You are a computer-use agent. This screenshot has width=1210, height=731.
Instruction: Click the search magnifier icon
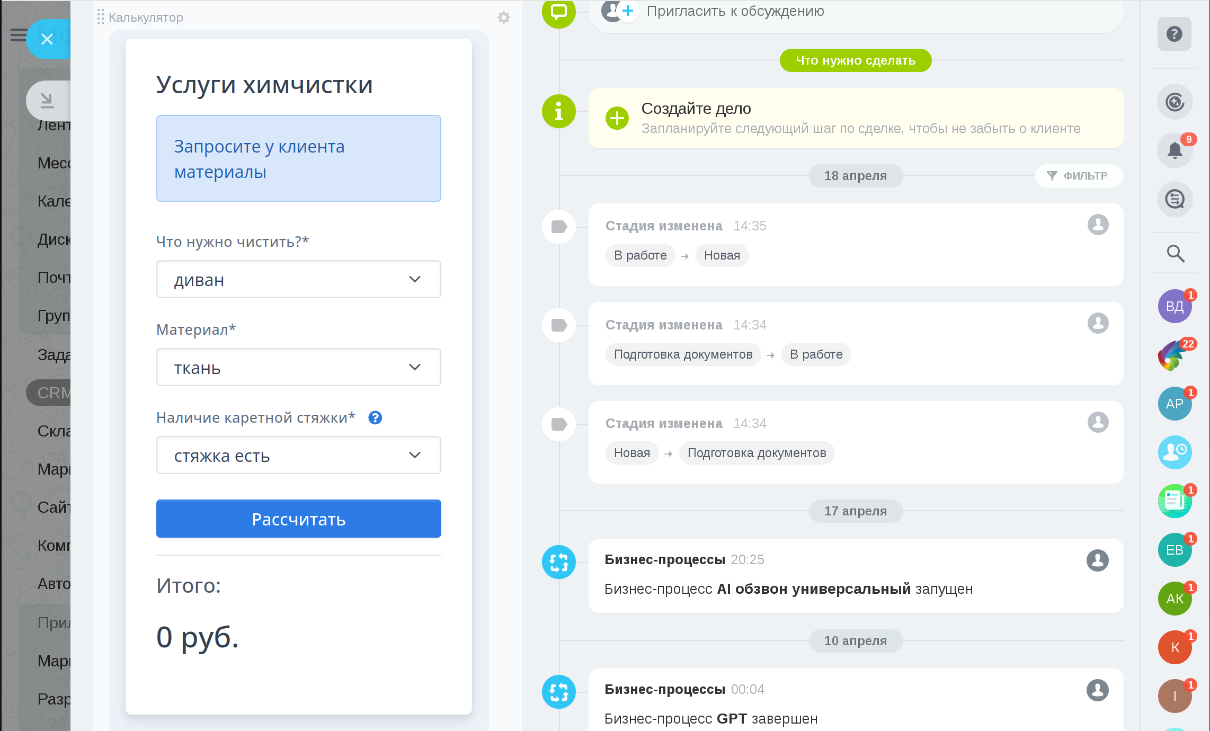click(x=1175, y=254)
